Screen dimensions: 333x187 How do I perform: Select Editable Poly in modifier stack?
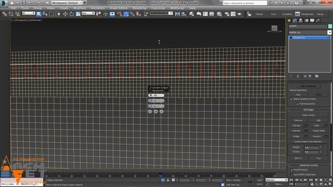(310, 37)
